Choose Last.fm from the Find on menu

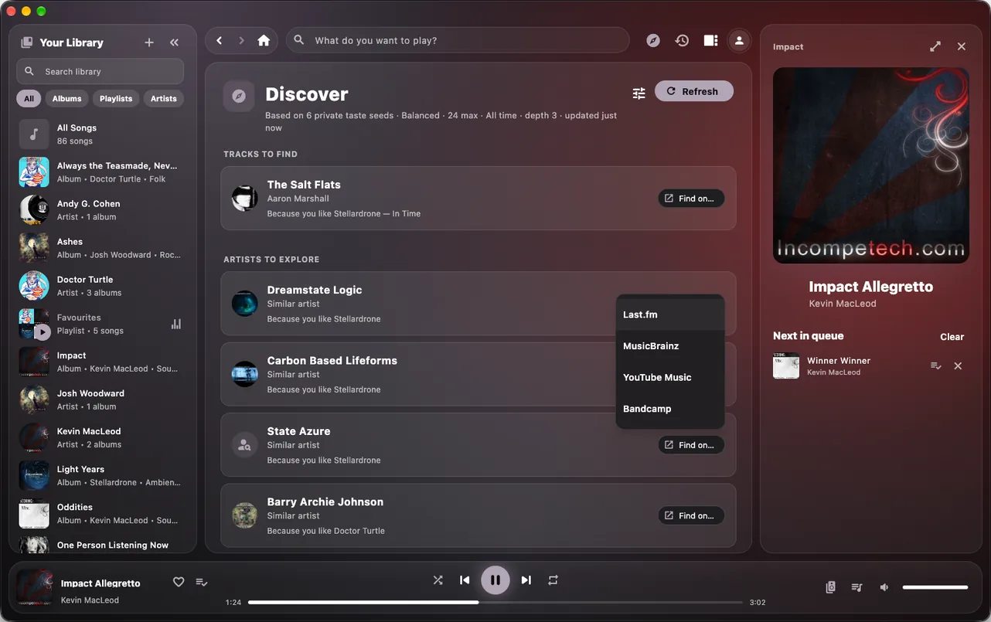pos(670,314)
